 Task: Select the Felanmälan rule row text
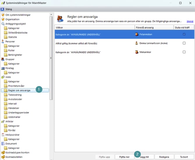(x=78, y=35)
